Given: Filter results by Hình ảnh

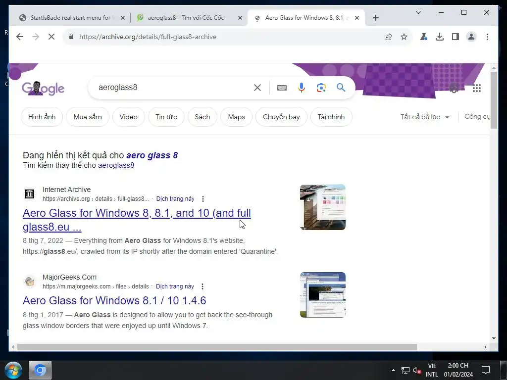Looking at the screenshot, I should [x=42, y=117].
